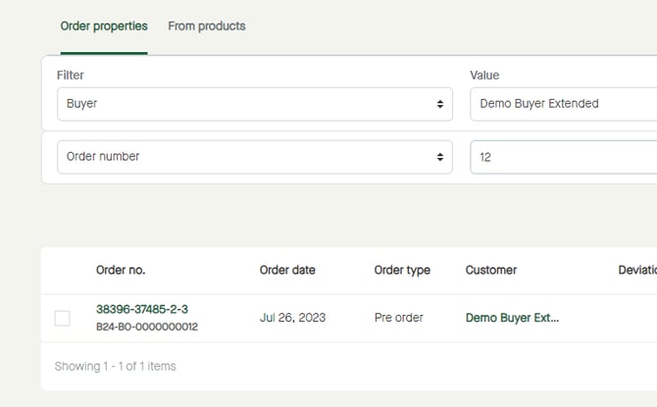Click the Customer column header
Viewport: 657px width, 407px height.
click(490, 270)
